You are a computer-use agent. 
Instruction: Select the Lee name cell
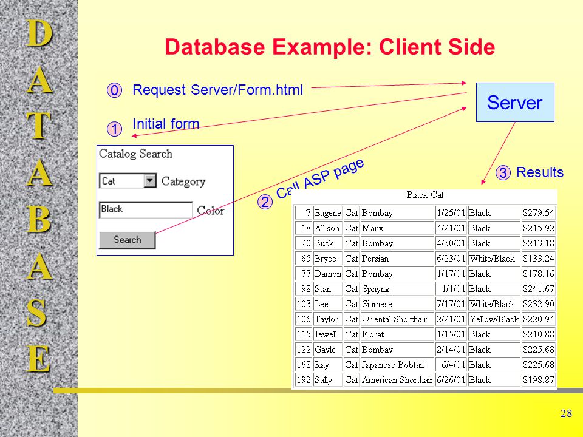(327, 304)
